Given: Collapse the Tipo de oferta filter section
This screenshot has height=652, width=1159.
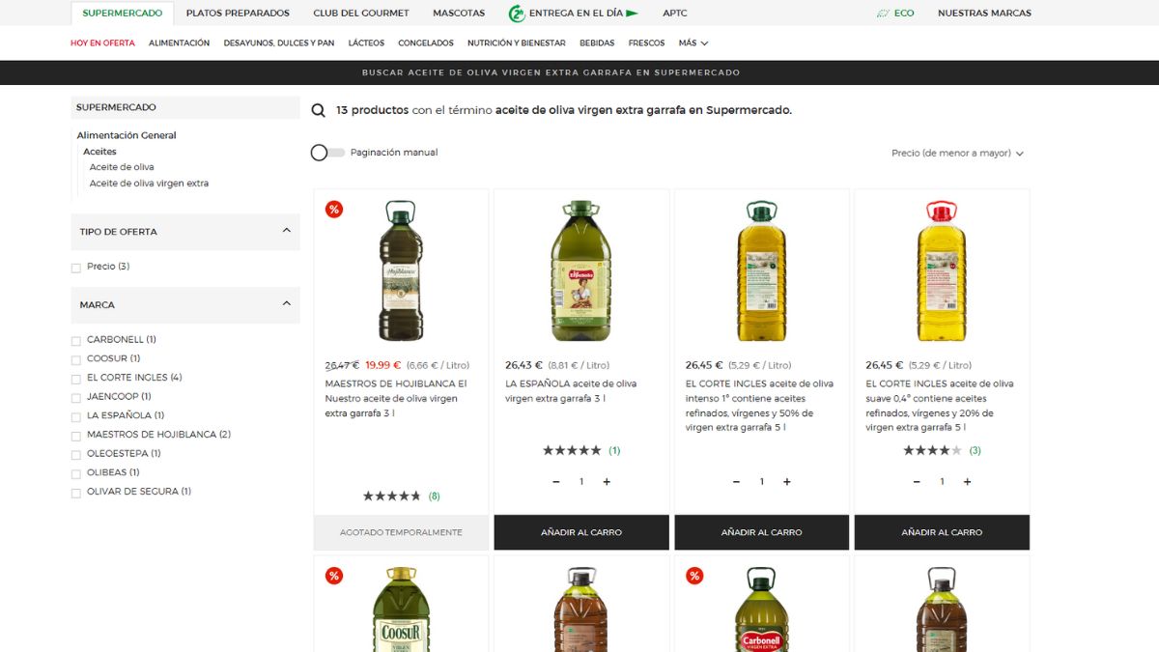Looking at the screenshot, I should 287,231.
